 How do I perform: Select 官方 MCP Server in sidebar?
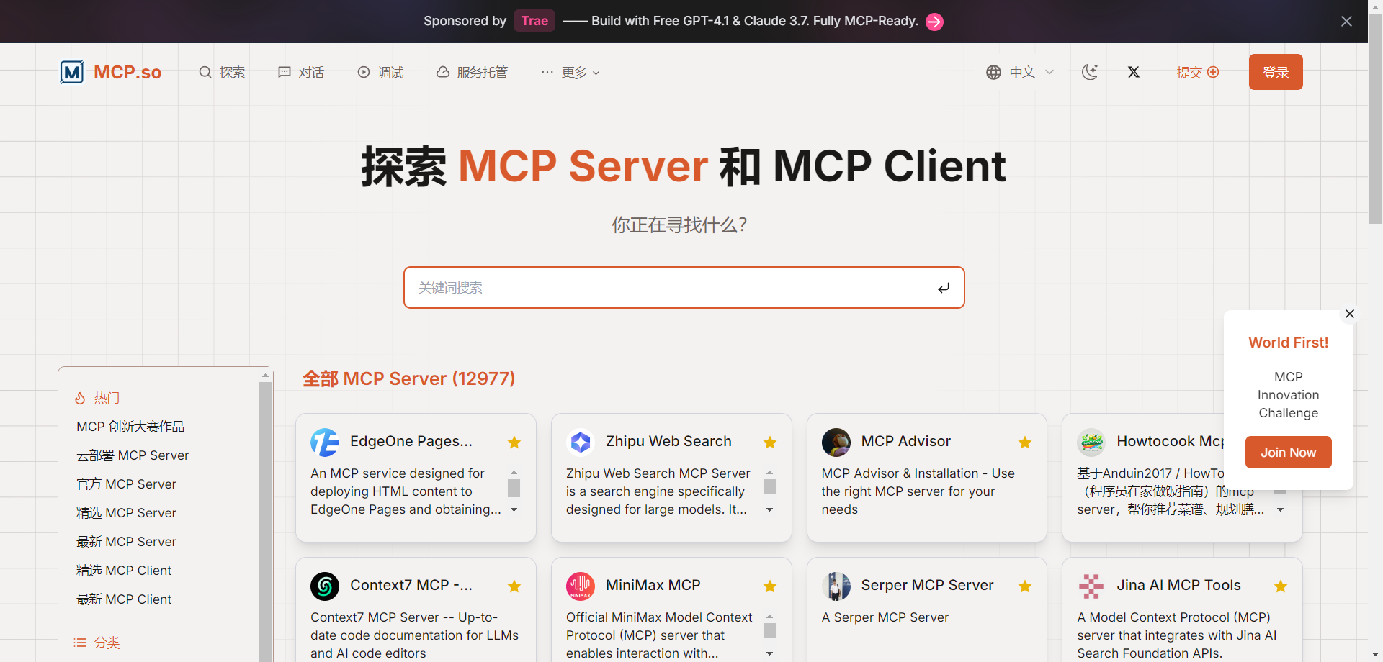pyautogui.click(x=126, y=484)
